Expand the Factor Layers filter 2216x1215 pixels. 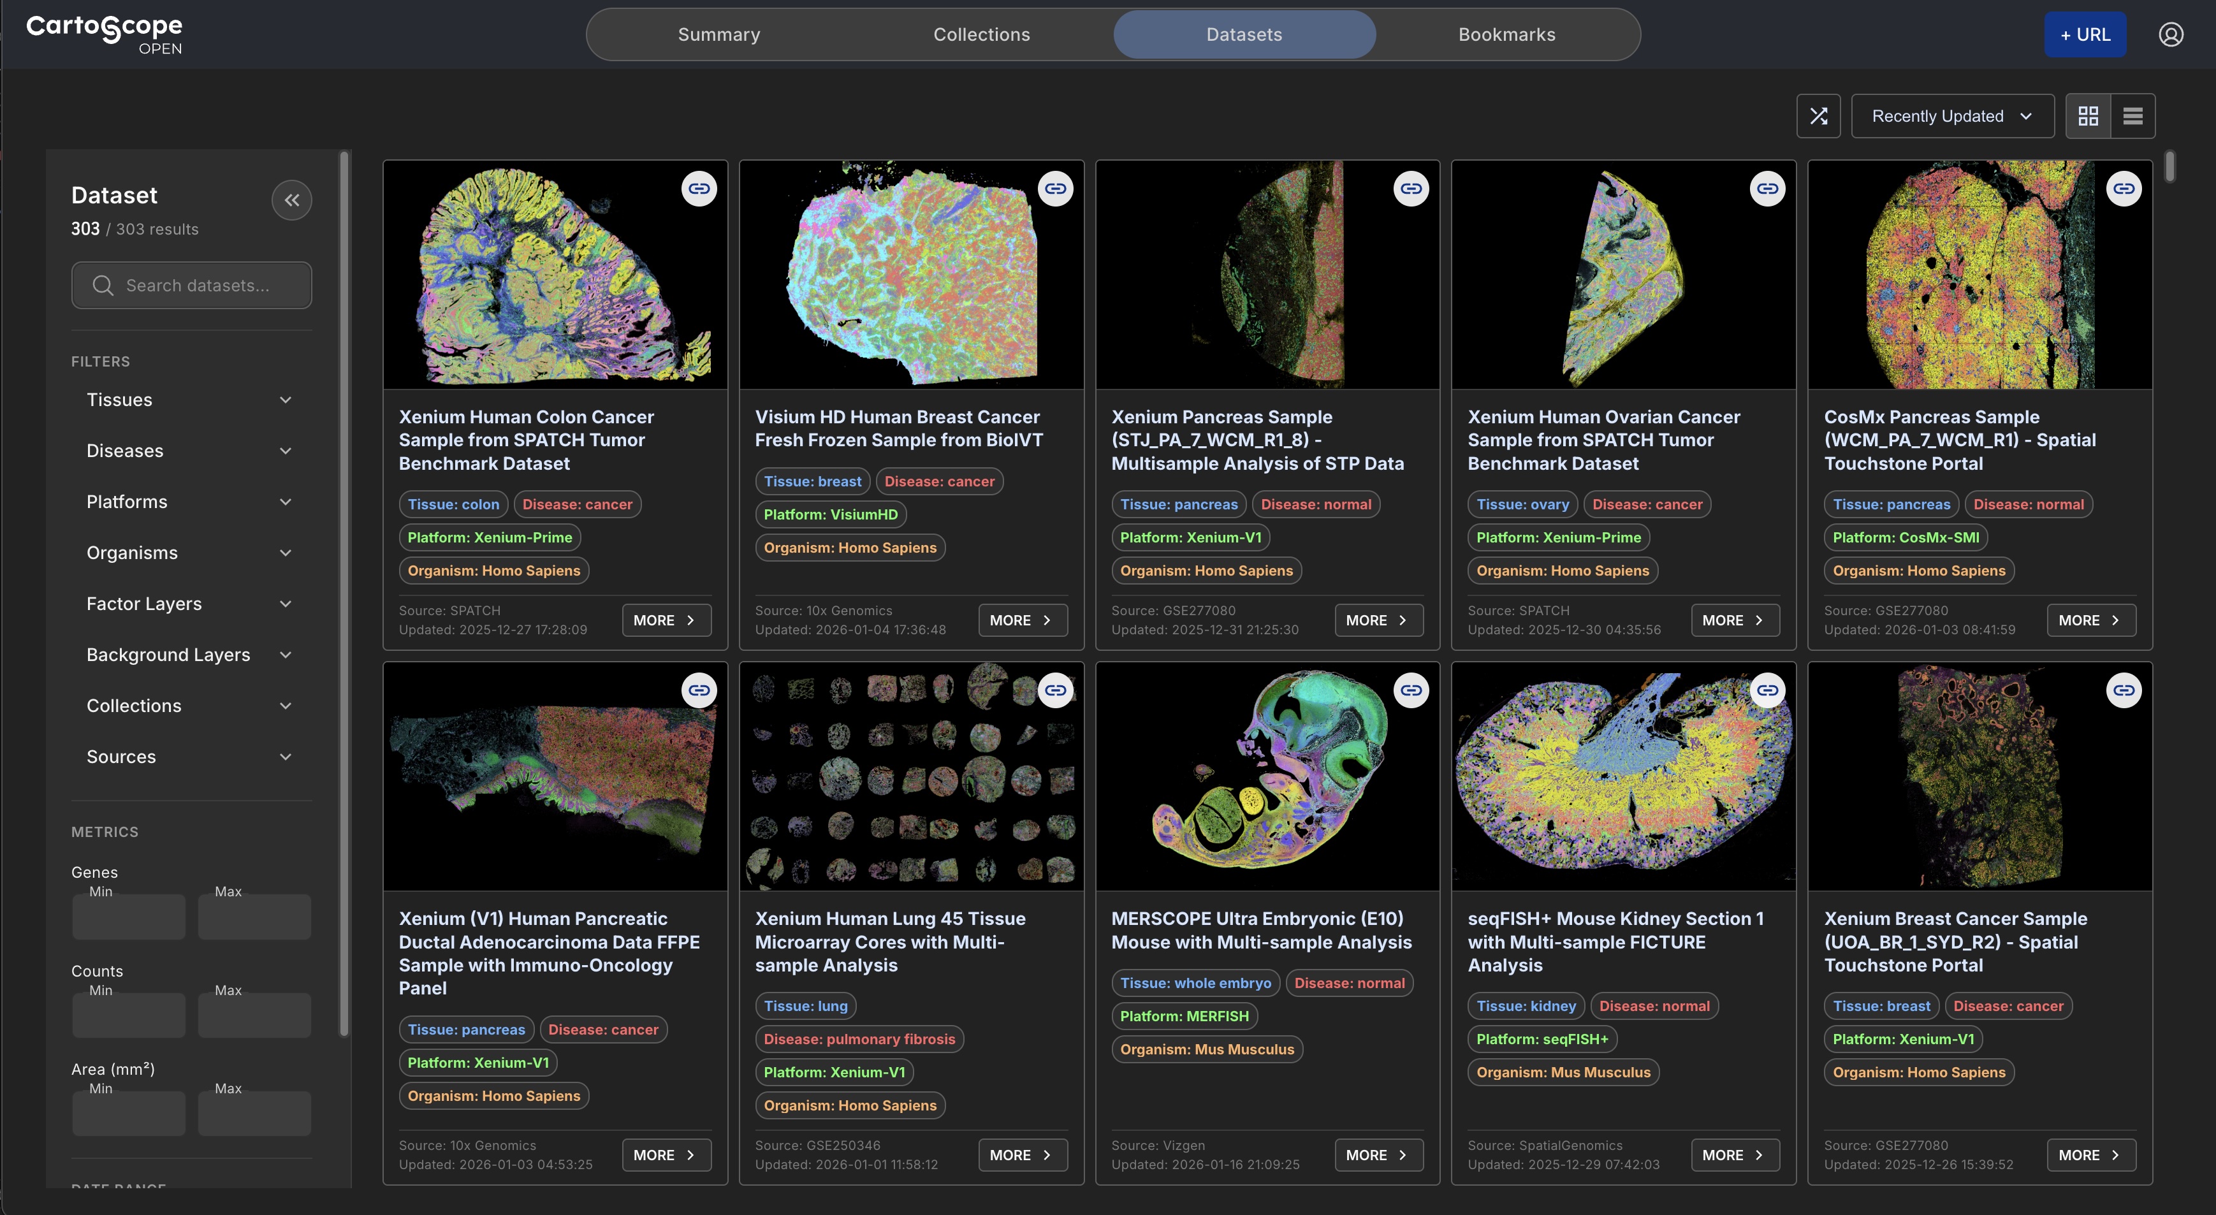[x=189, y=604]
